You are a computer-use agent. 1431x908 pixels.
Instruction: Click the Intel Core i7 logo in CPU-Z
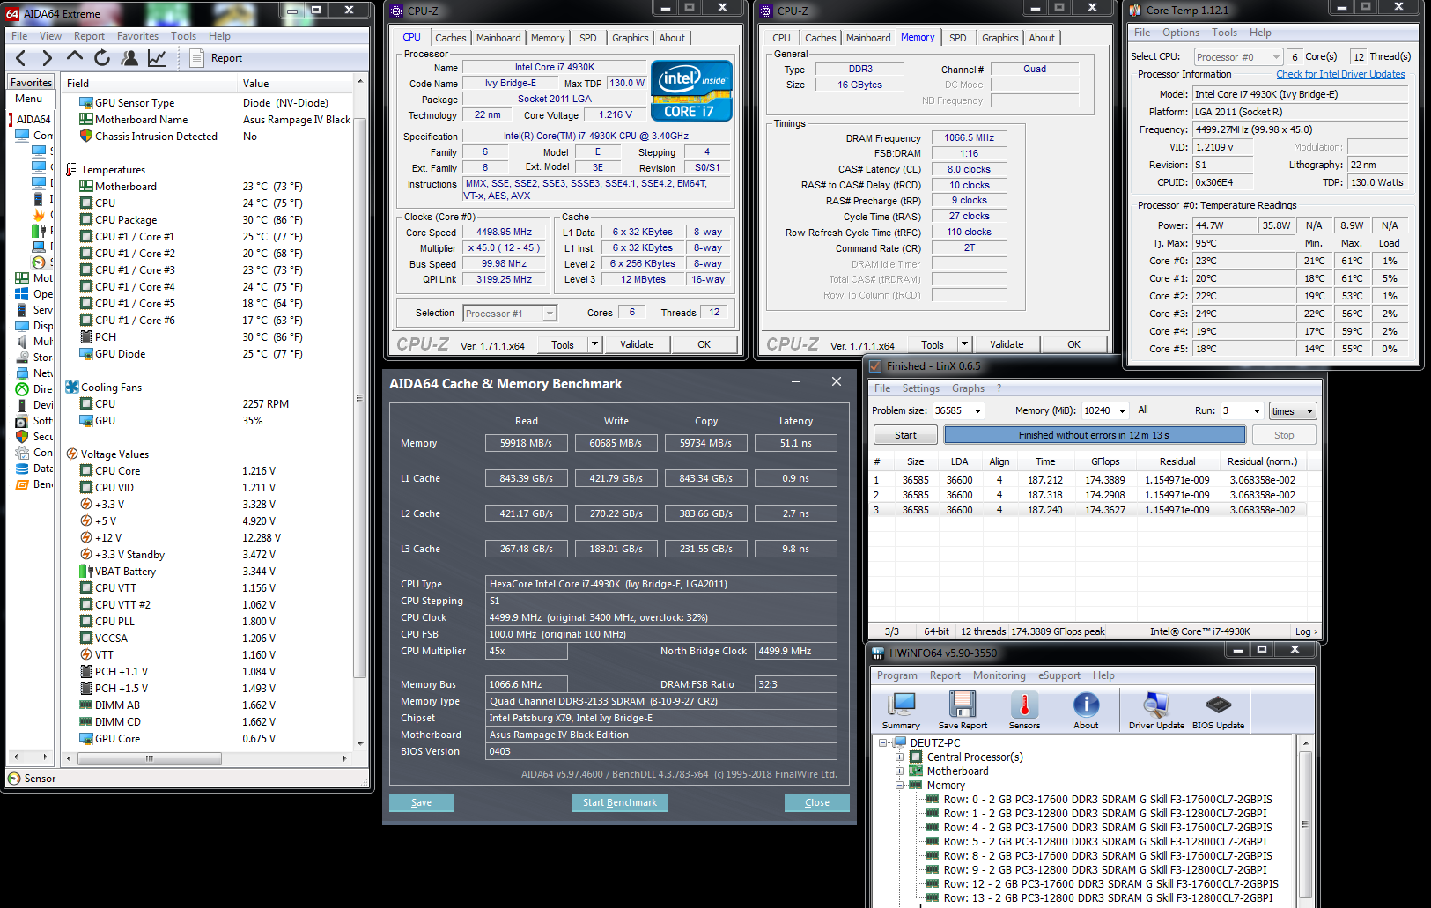pyautogui.click(x=691, y=91)
